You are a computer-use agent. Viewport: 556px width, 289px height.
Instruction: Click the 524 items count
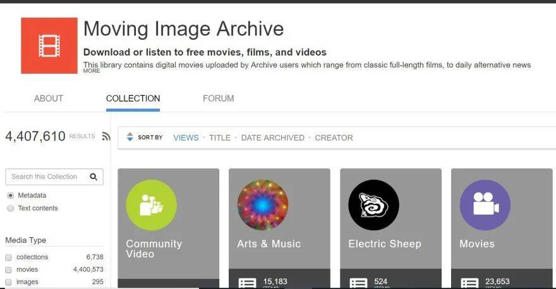[x=380, y=281]
